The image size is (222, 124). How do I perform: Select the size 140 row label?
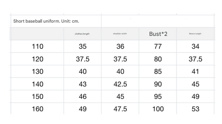pos(38,84)
